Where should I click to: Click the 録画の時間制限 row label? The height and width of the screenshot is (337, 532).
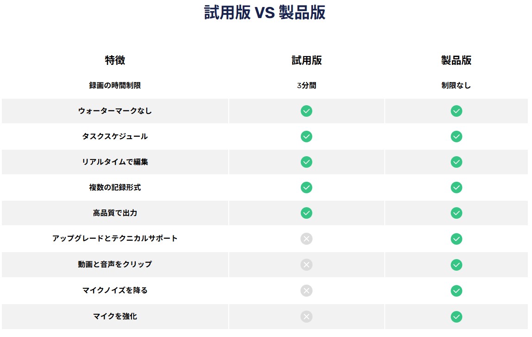pyautogui.click(x=115, y=85)
